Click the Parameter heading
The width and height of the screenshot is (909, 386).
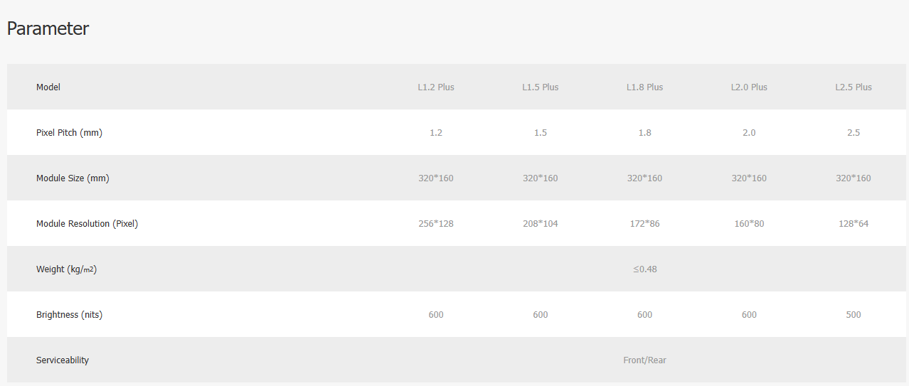point(48,29)
